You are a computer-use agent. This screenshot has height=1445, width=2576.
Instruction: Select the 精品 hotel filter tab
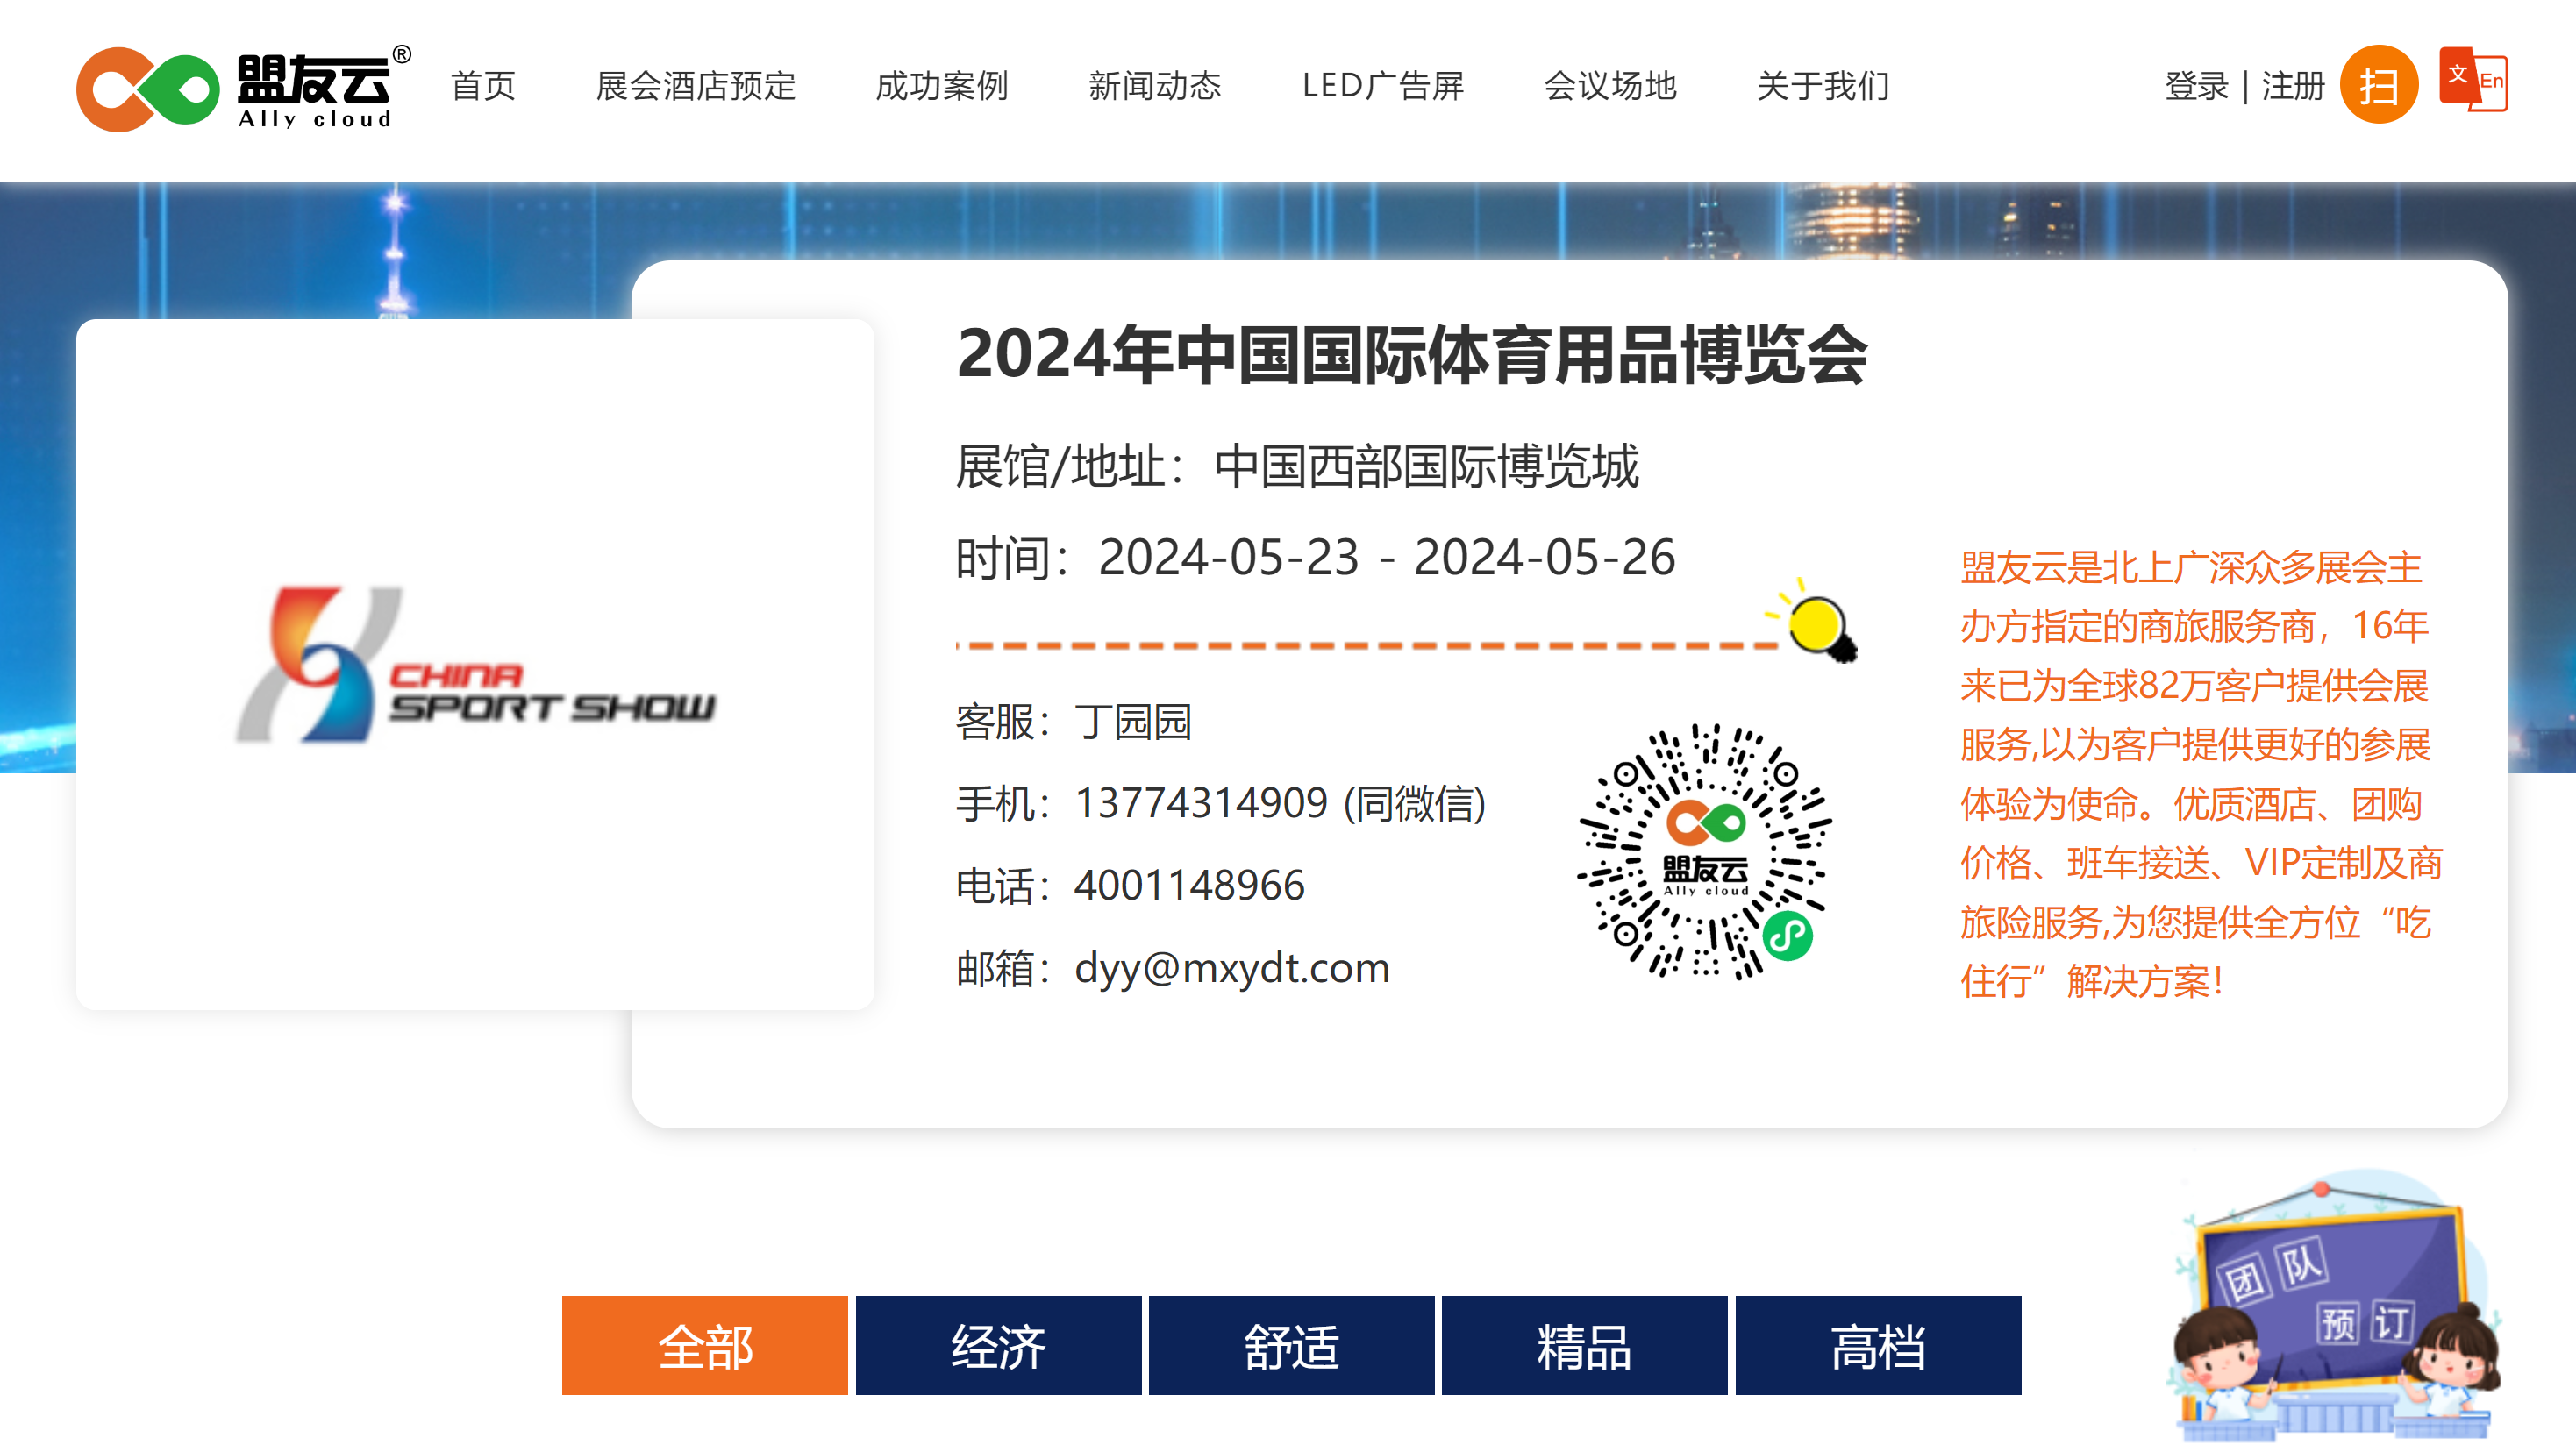(x=1584, y=1345)
